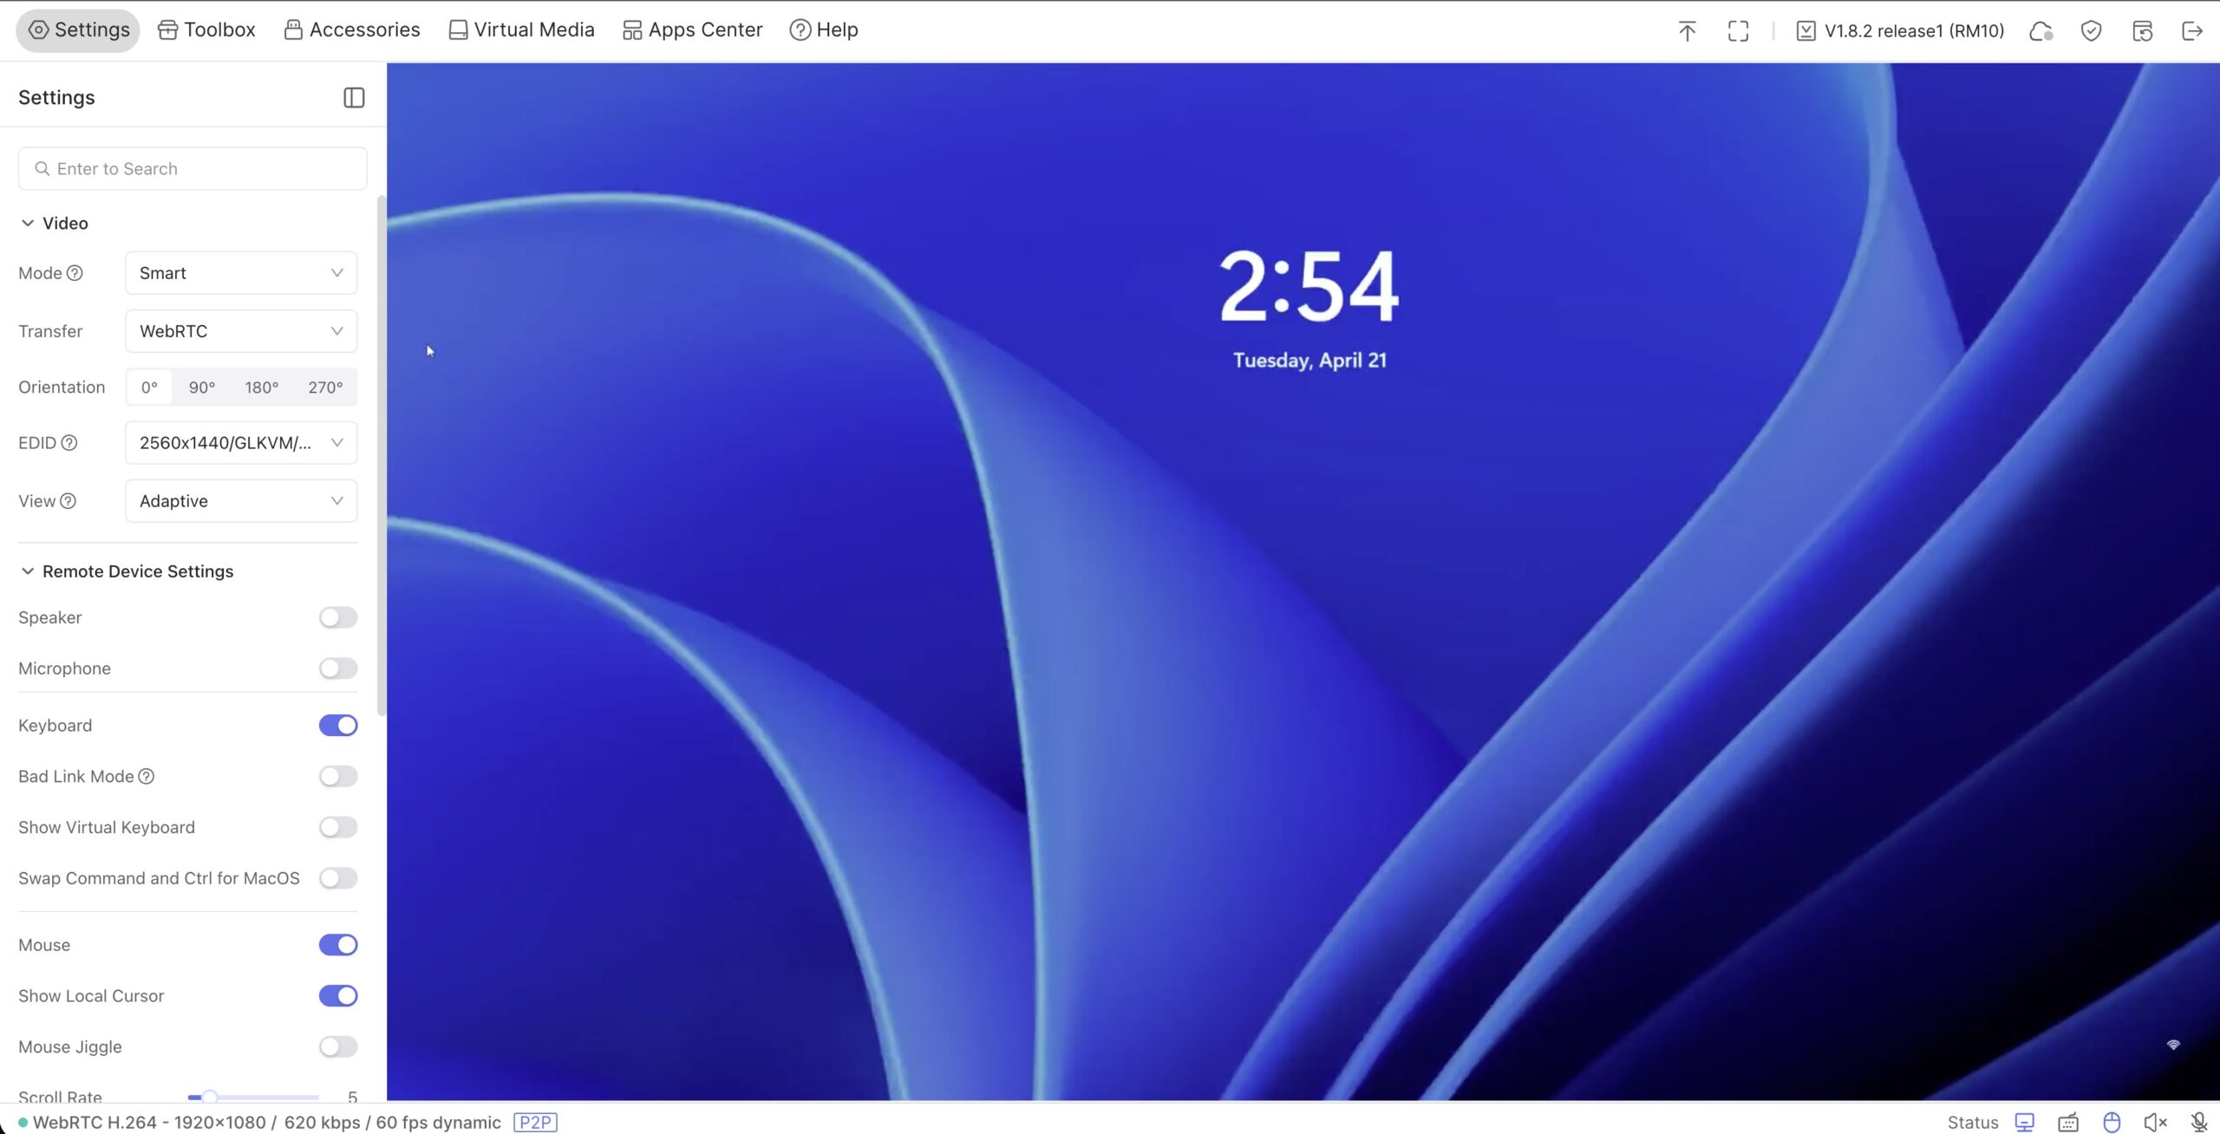Click the upload arrow icon in top bar
Screen dimensions: 2220x1134
(x=1687, y=31)
